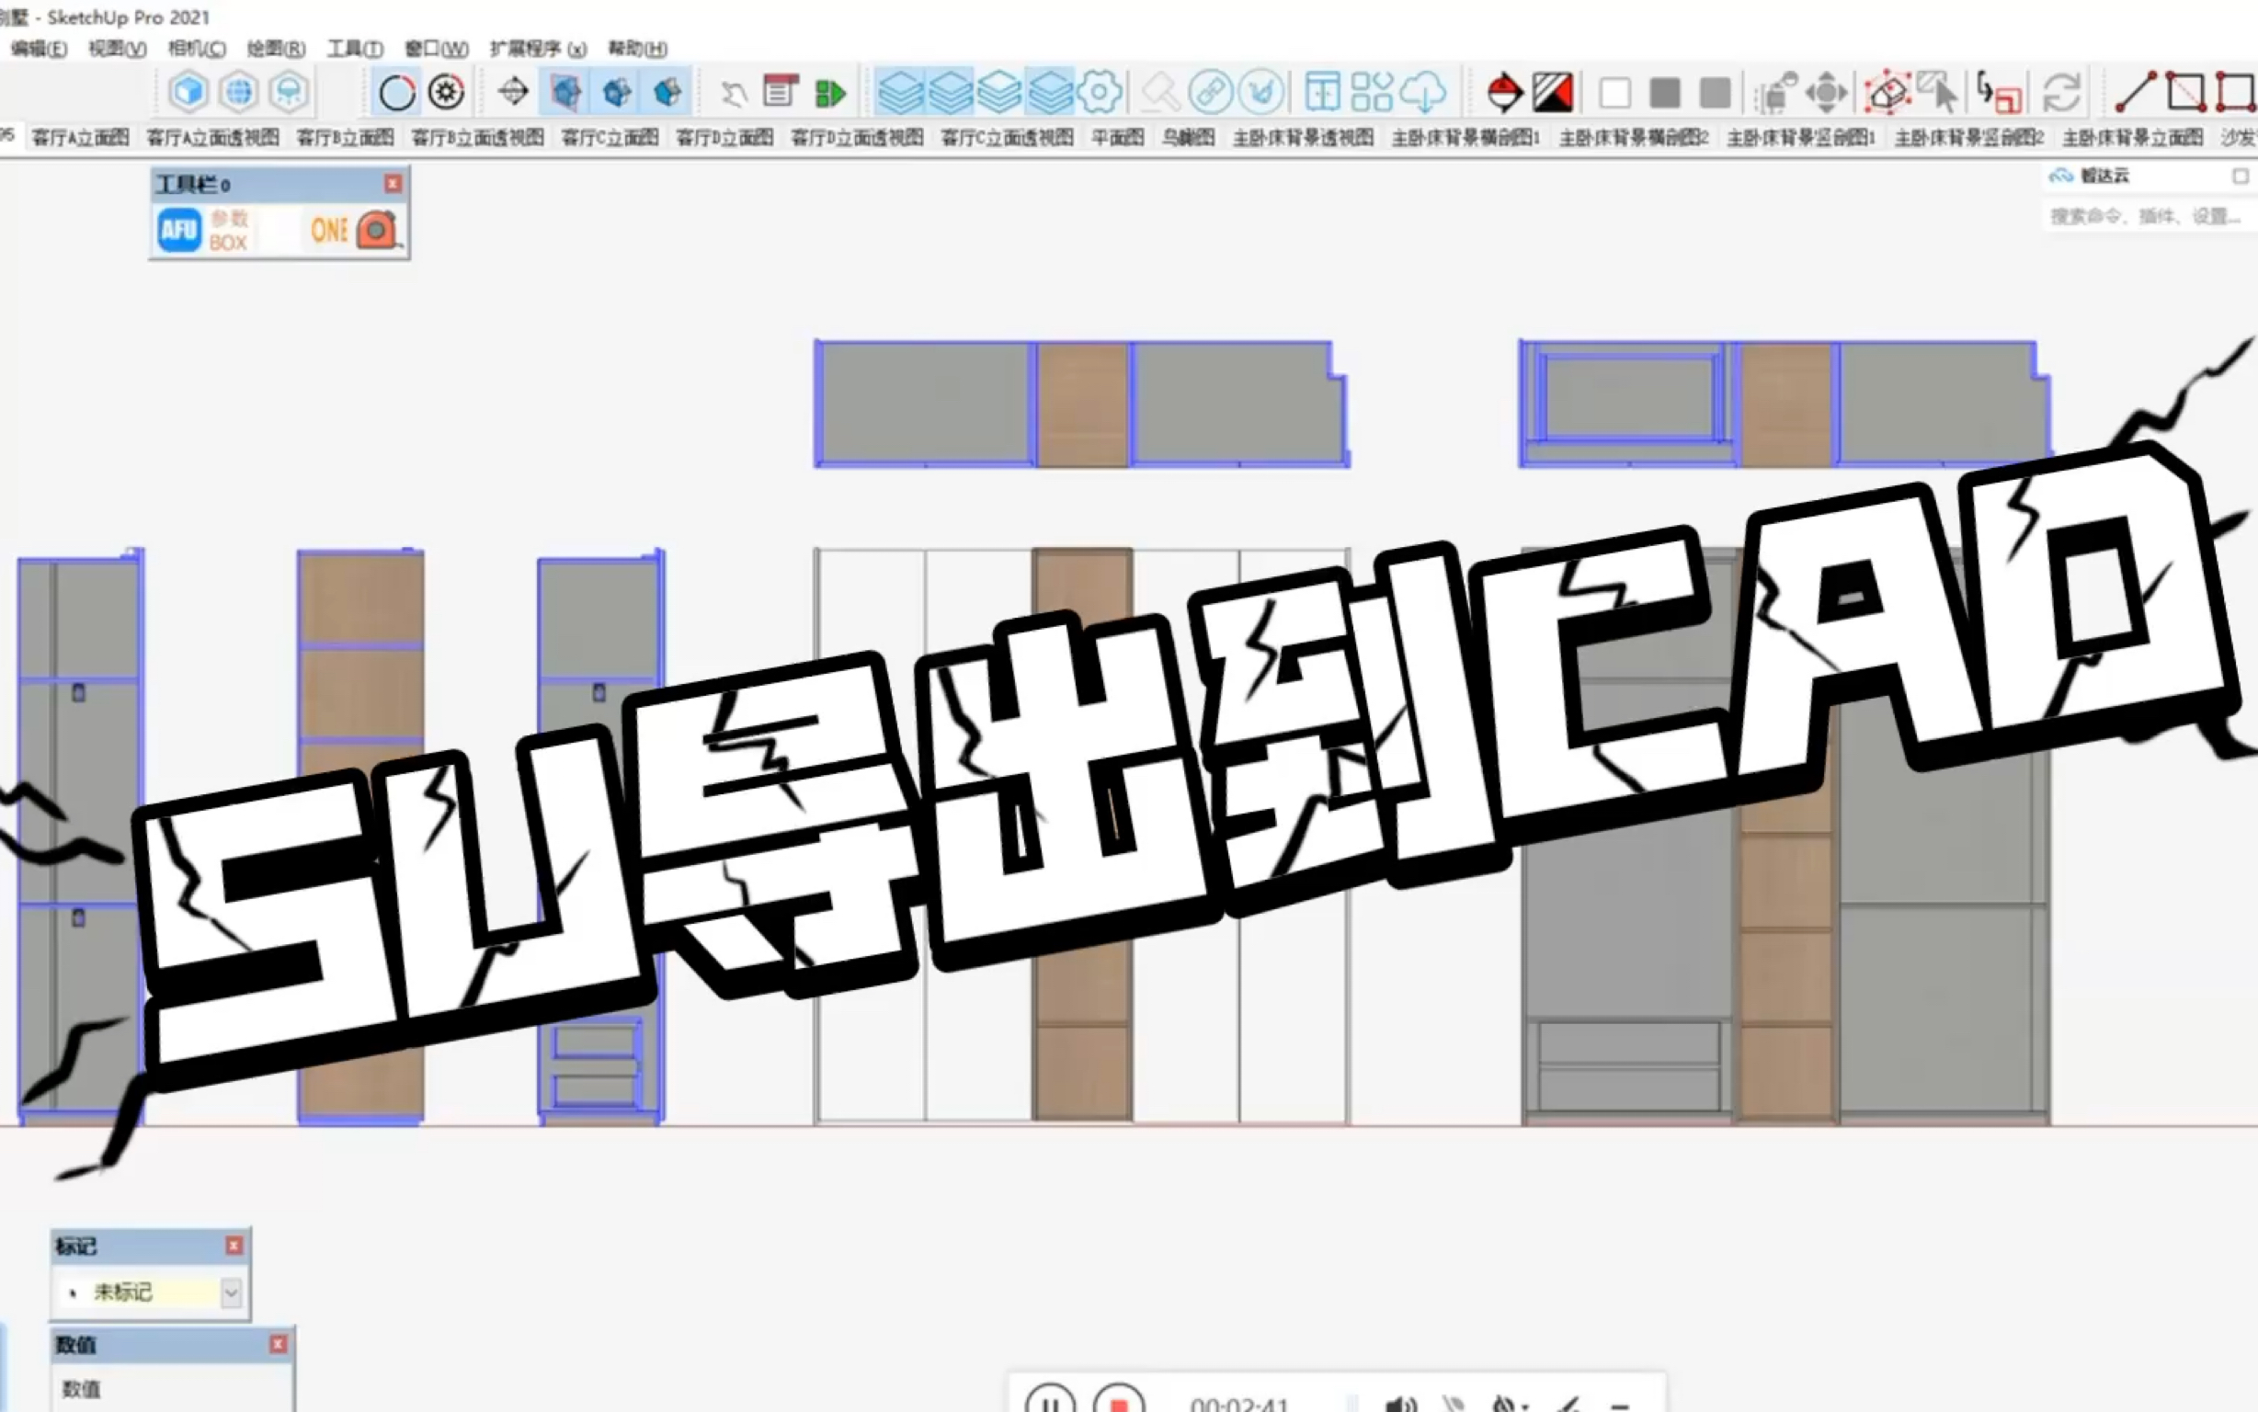Viewport: 2258px width, 1412px height.
Task: Toggle the white square display style
Action: tap(1614, 94)
